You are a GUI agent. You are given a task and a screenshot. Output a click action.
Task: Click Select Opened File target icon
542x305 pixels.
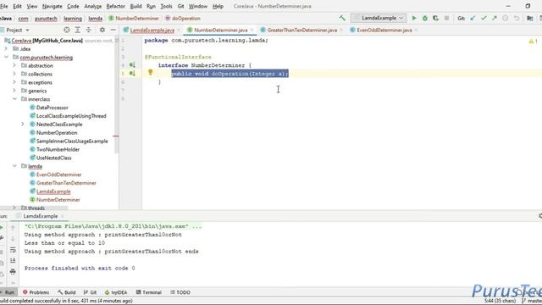pos(67,30)
